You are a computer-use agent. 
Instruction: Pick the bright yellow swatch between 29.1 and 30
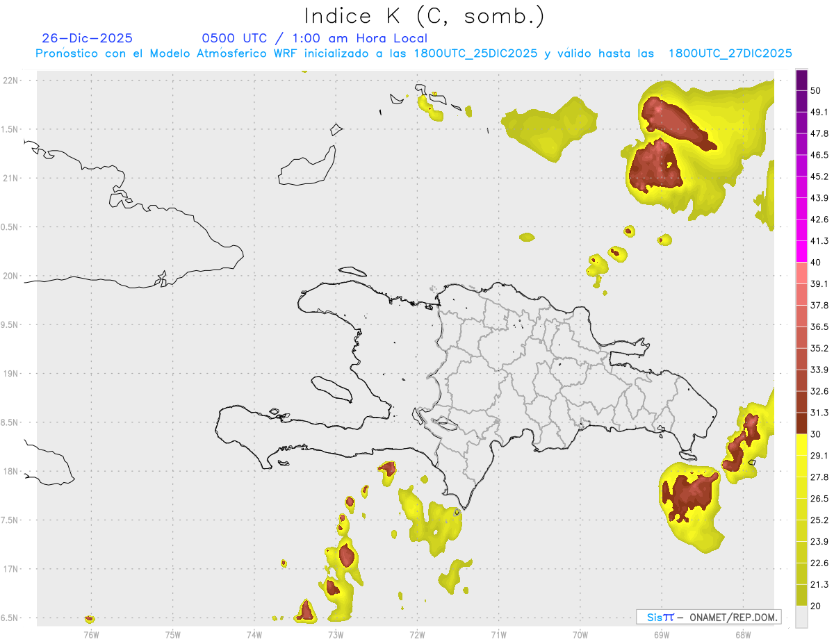pyautogui.click(x=801, y=445)
